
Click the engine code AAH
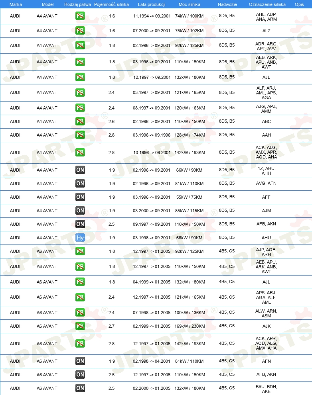(266, 135)
